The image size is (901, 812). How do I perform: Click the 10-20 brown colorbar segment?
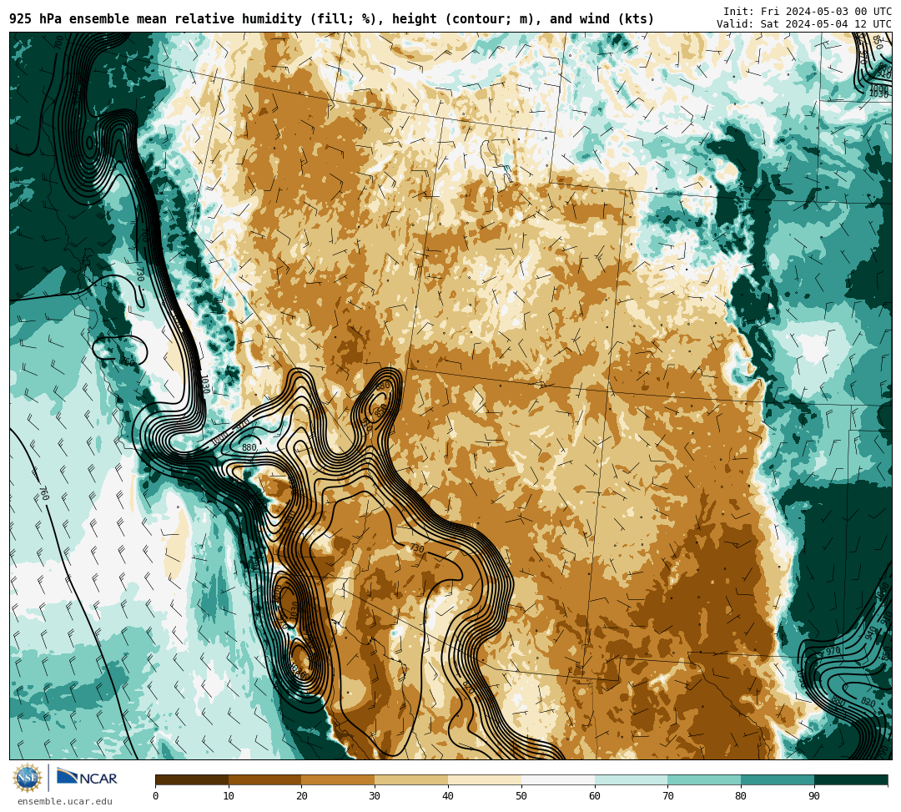pos(265,779)
